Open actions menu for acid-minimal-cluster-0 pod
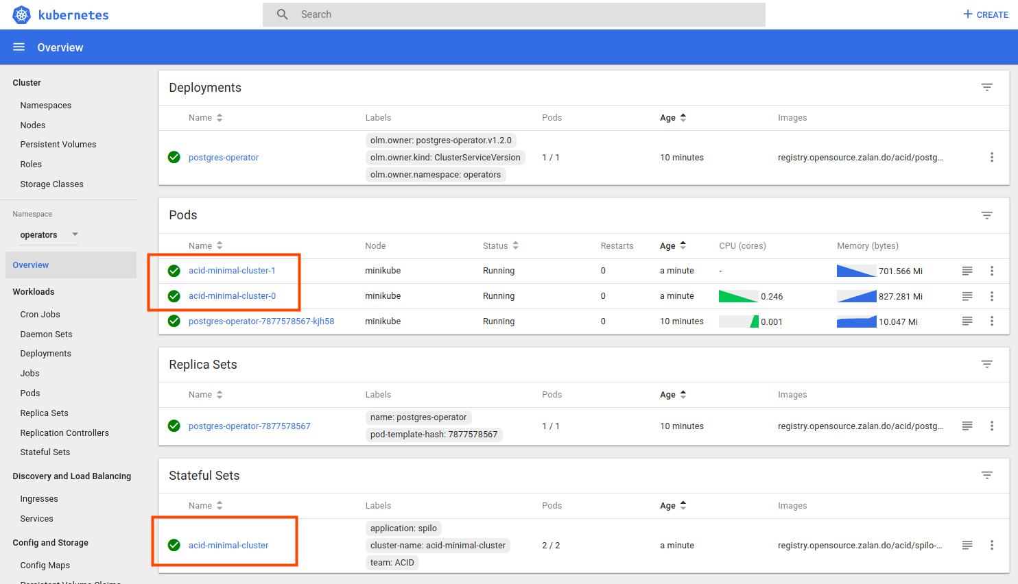Viewport: 1018px width, 584px height. 992,296
